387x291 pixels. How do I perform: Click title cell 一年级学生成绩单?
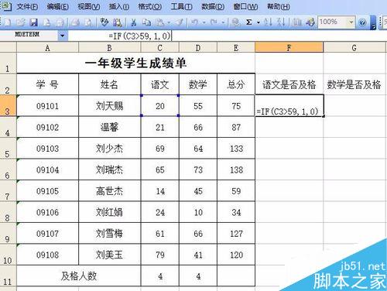click(135, 63)
